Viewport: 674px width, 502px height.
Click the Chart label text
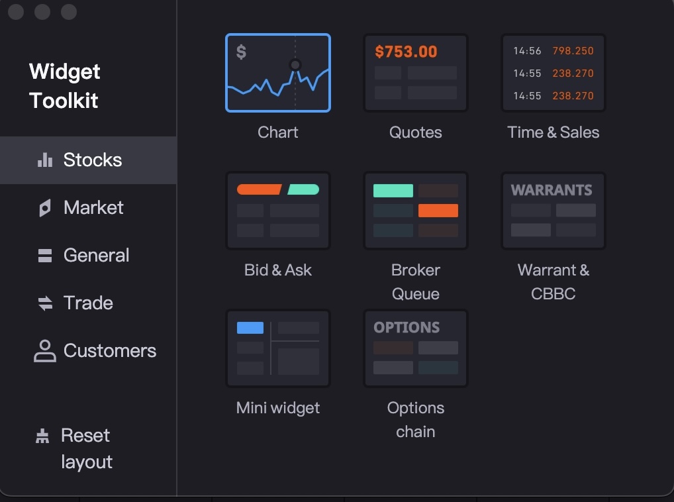click(277, 132)
